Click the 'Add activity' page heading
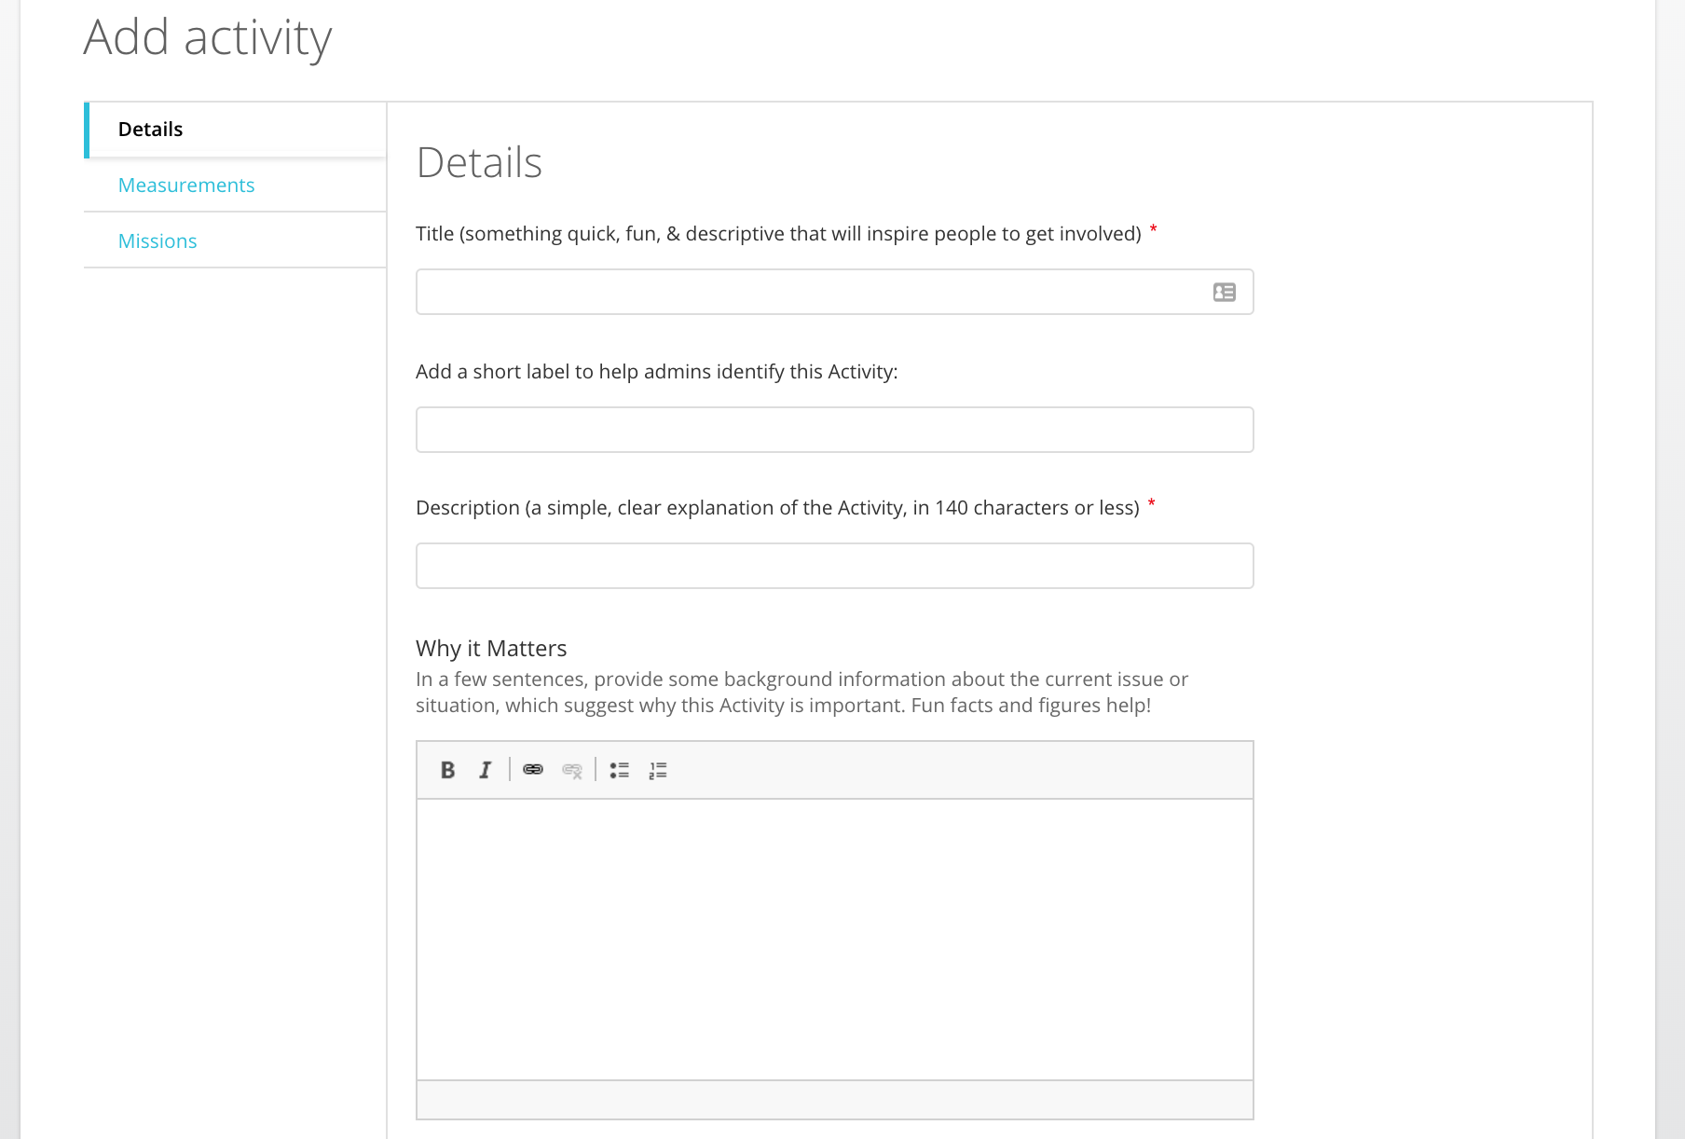This screenshot has height=1139, width=1685. [x=208, y=38]
